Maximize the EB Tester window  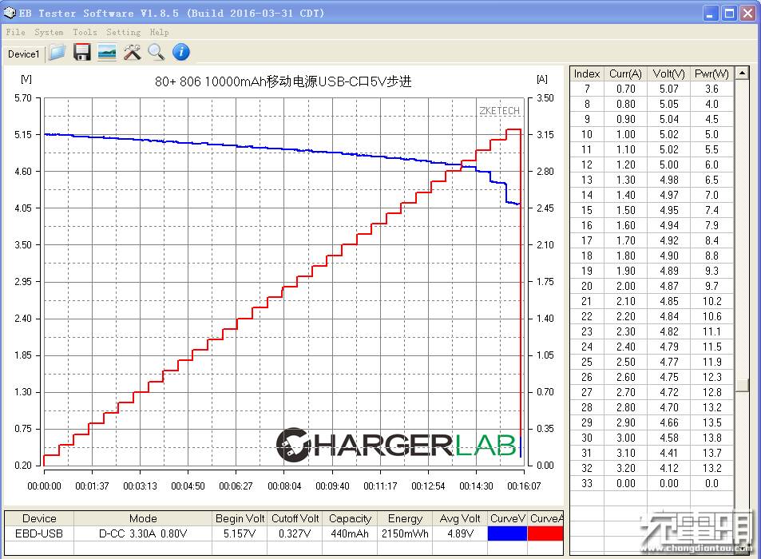click(729, 13)
